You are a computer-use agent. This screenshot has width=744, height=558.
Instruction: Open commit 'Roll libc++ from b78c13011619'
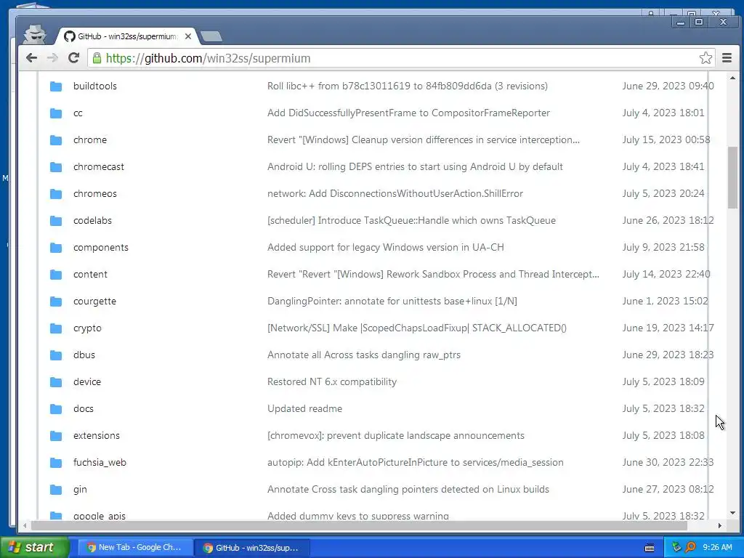pyautogui.click(x=407, y=86)
